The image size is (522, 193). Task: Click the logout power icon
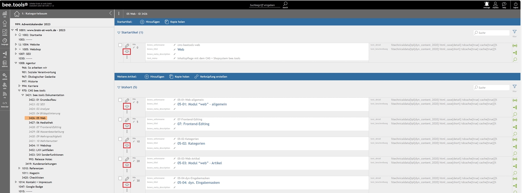point(516,4)
